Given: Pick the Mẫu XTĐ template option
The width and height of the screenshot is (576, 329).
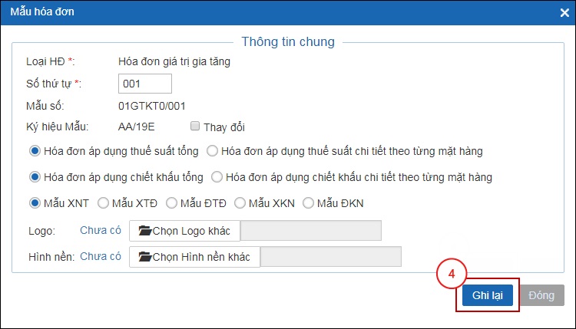Looking at the screenshot, I should (103, 202).
